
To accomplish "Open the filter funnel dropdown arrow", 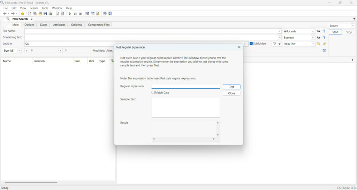I will (279, 44).
